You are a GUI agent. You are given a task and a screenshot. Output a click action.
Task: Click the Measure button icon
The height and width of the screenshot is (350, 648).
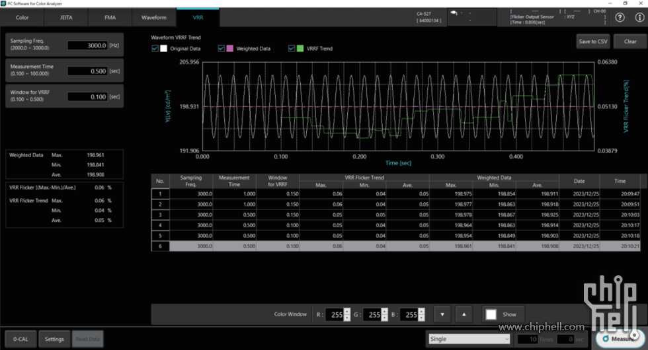(x=606, y=339)
